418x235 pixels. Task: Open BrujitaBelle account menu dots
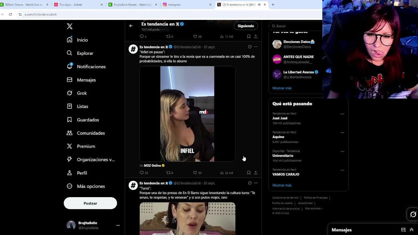[118, 225]
